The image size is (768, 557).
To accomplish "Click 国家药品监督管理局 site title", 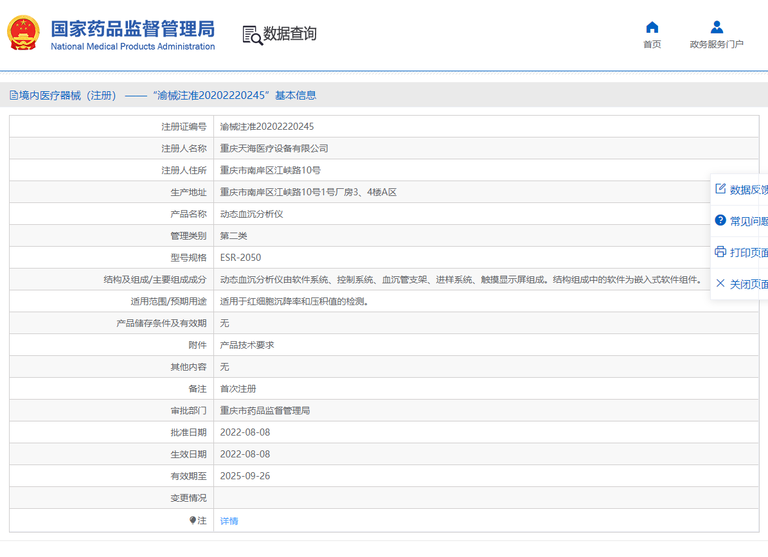I will pos(133,29).
